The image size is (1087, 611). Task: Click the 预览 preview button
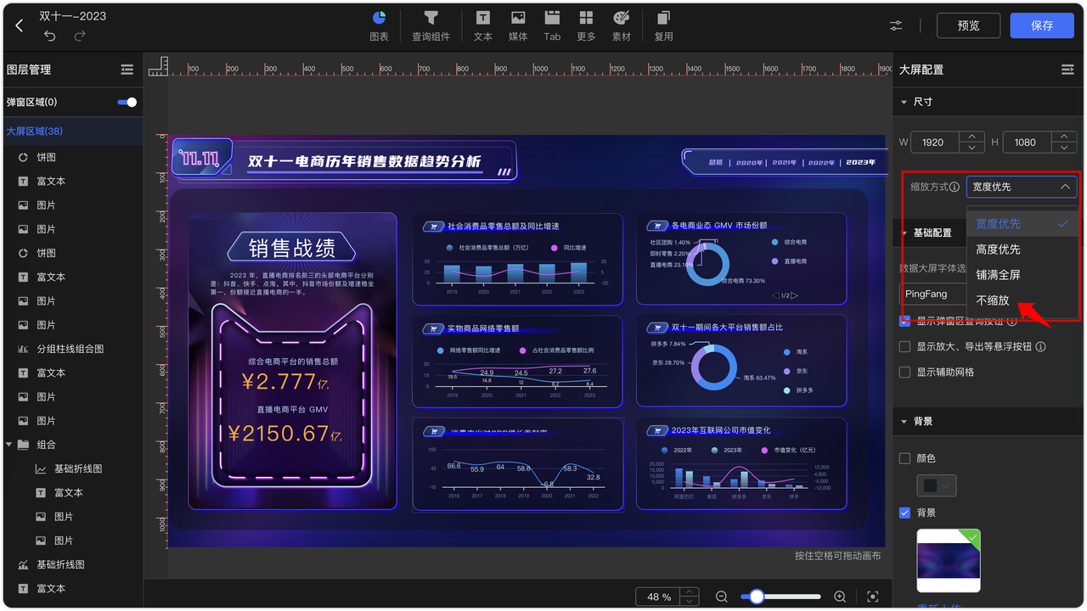968,25
